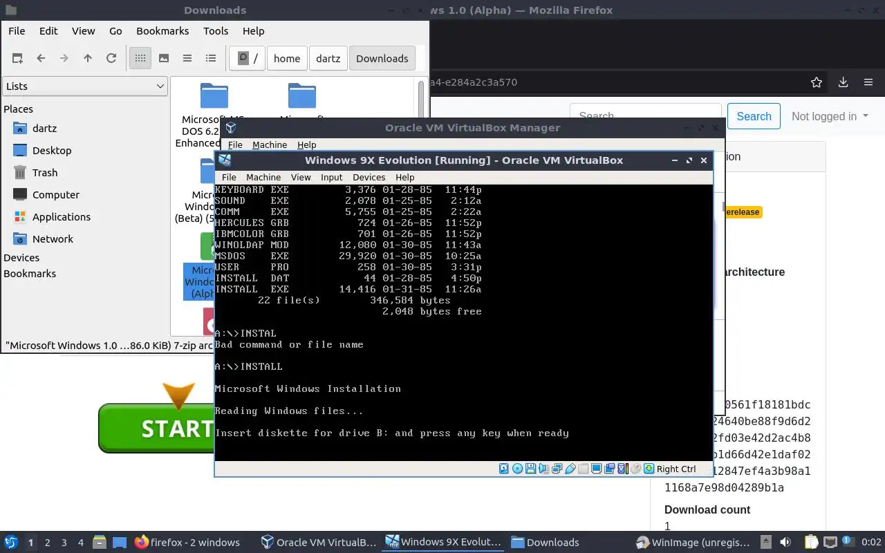This screenshot has height=553, width=885.
Task: Click VM display settings indicator
Action: pyautogui.click(x=596, y=469)
